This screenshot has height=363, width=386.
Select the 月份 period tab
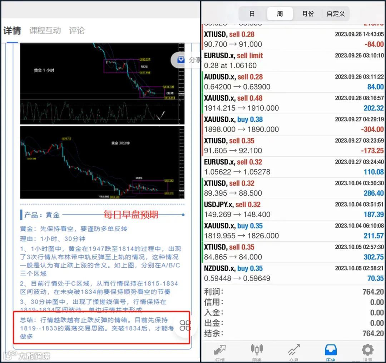(x=308, y=14)
